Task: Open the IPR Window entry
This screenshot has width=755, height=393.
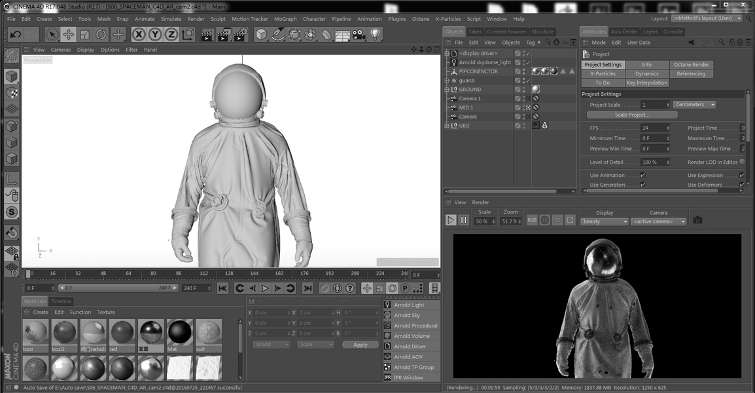Action: (412, 377)
